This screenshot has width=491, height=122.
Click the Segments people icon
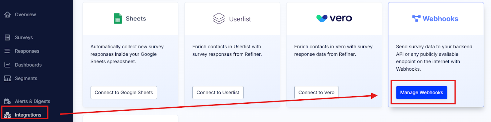[7, 79]
